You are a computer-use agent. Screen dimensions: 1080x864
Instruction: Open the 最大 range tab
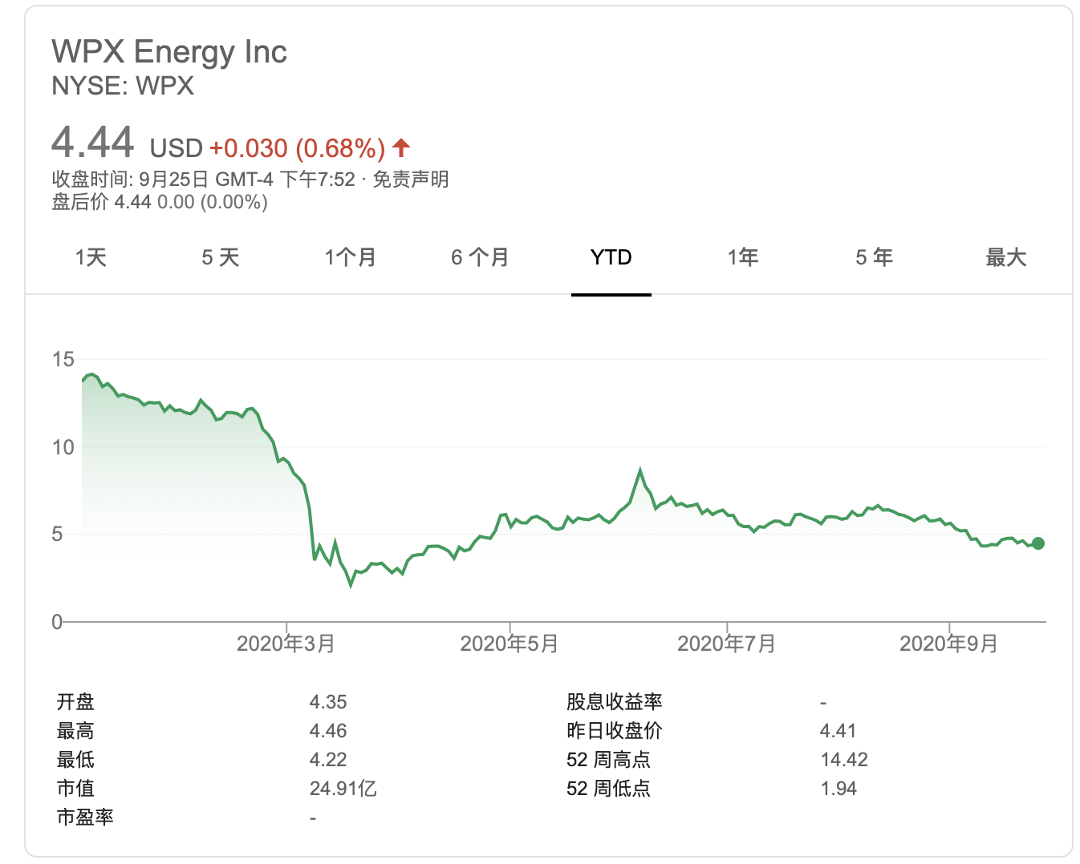[1005, 257]
